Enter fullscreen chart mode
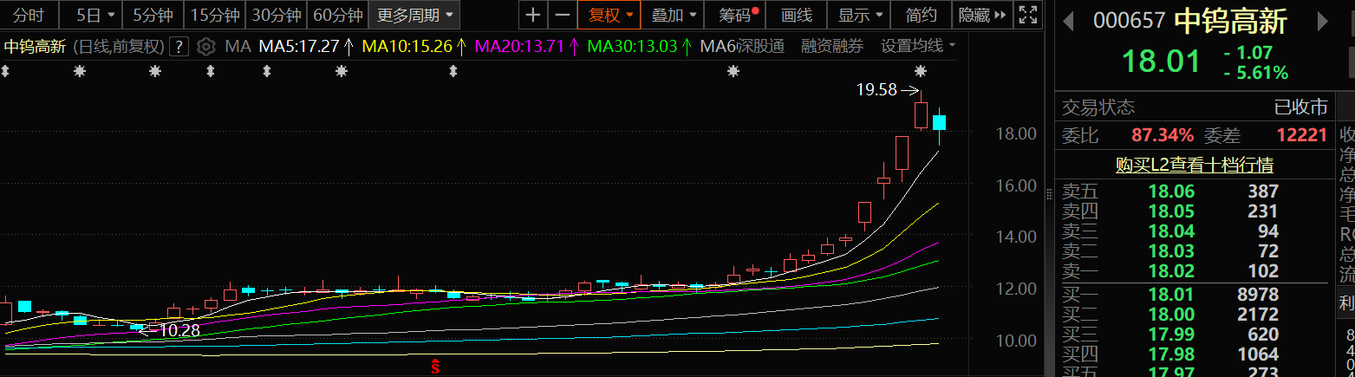The width and height of the screenshot is (1355, 377). tap(1027, 15)
